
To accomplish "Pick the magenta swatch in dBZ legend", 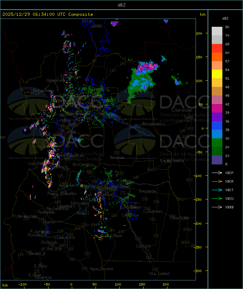I will (217, 108).
